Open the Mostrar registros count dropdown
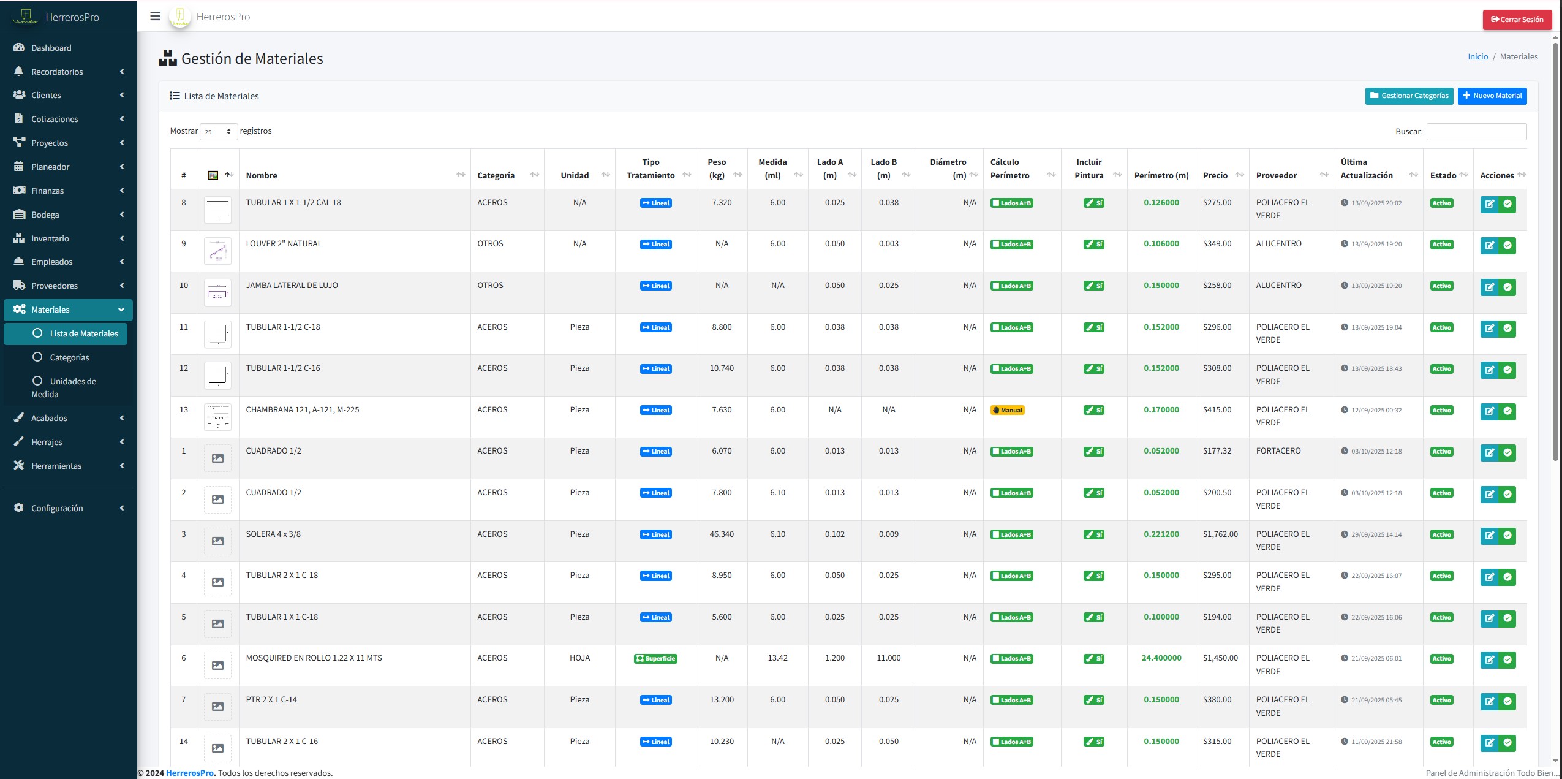This screenshot has width=1562, height=779. 219,132
